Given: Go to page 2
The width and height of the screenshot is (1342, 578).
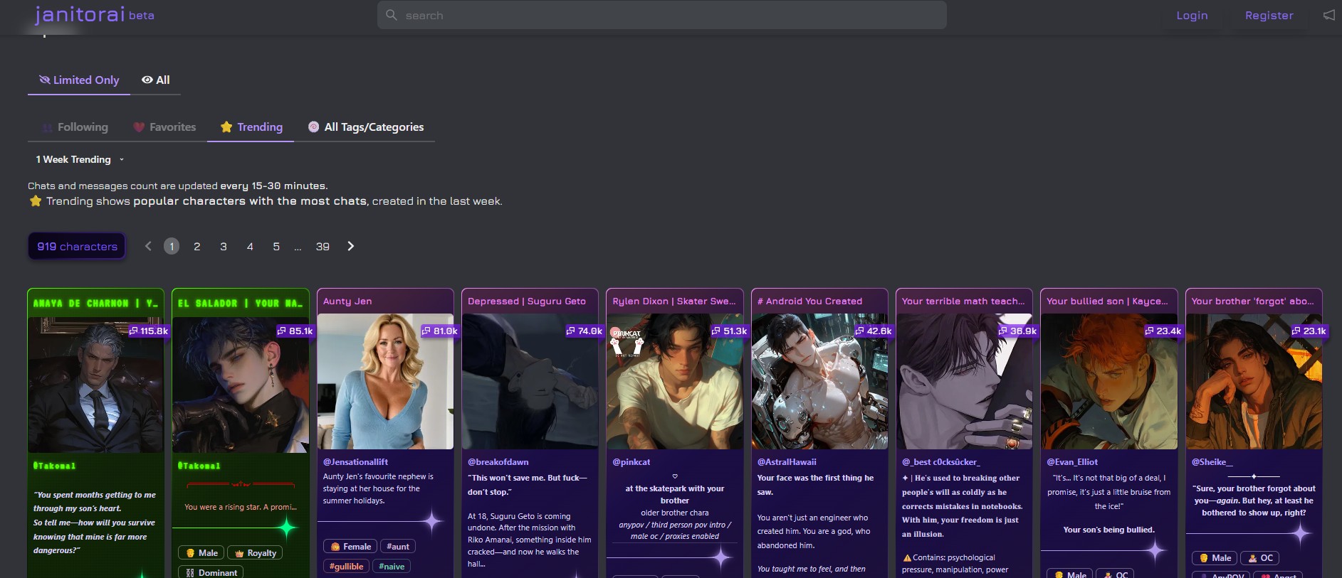Looking at the screenshot, I should point(197,246).
